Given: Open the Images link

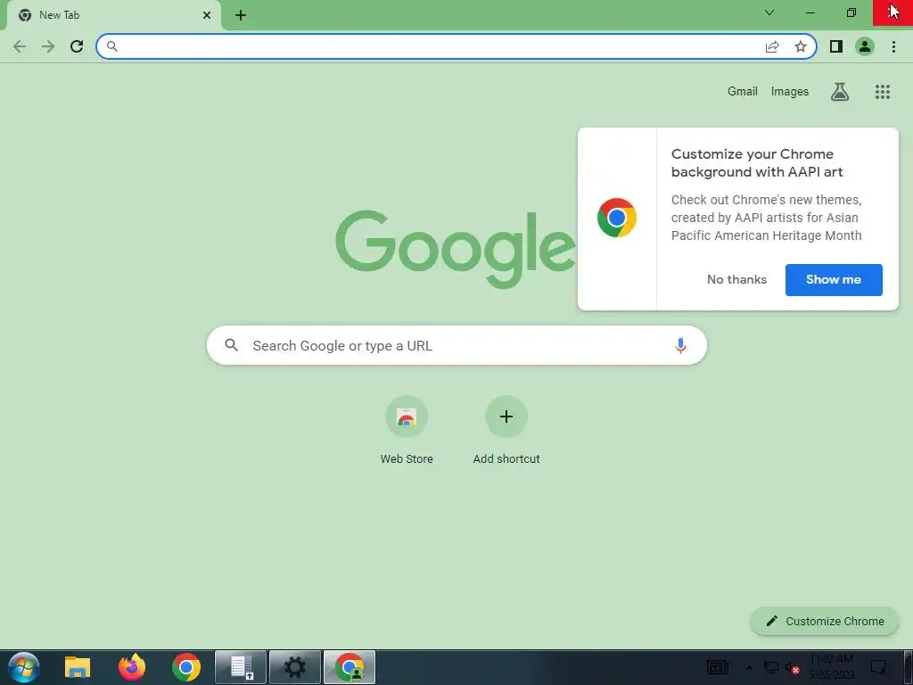Looking at the screenshot, I should tap(790, 92).
